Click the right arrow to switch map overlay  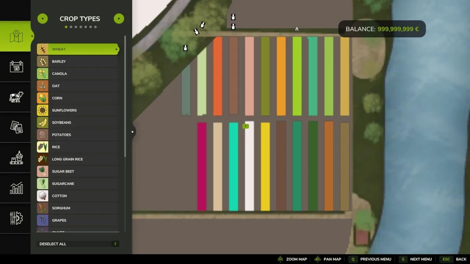click(119, 18)
